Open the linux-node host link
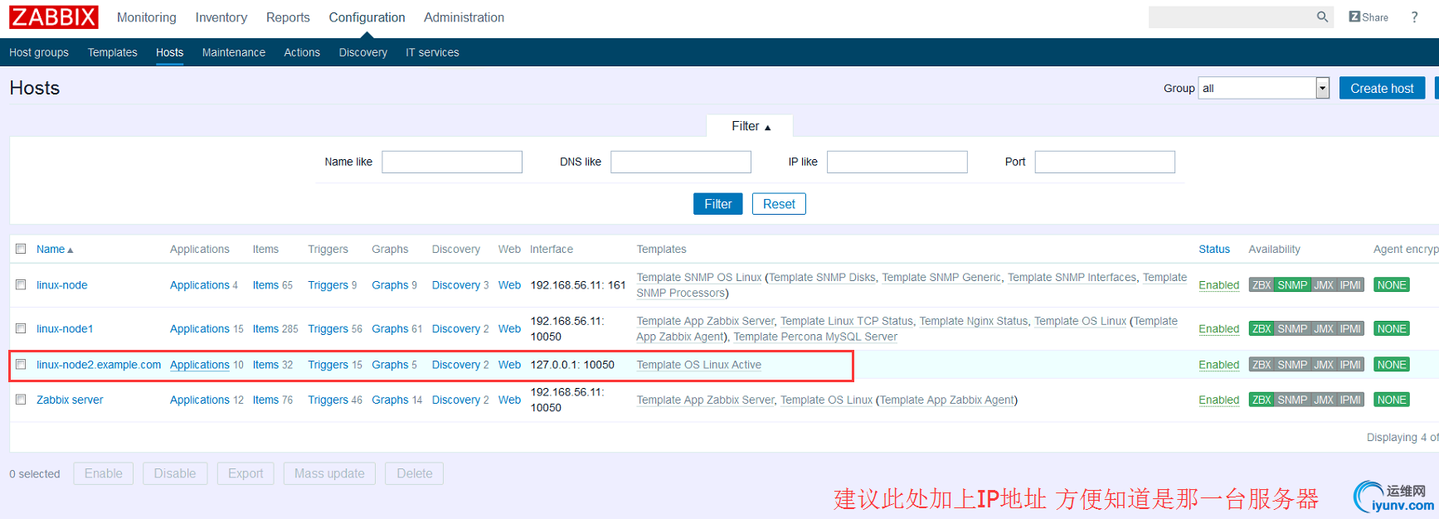Screen dimensions: 1439x519 click(x=62, y=285)
